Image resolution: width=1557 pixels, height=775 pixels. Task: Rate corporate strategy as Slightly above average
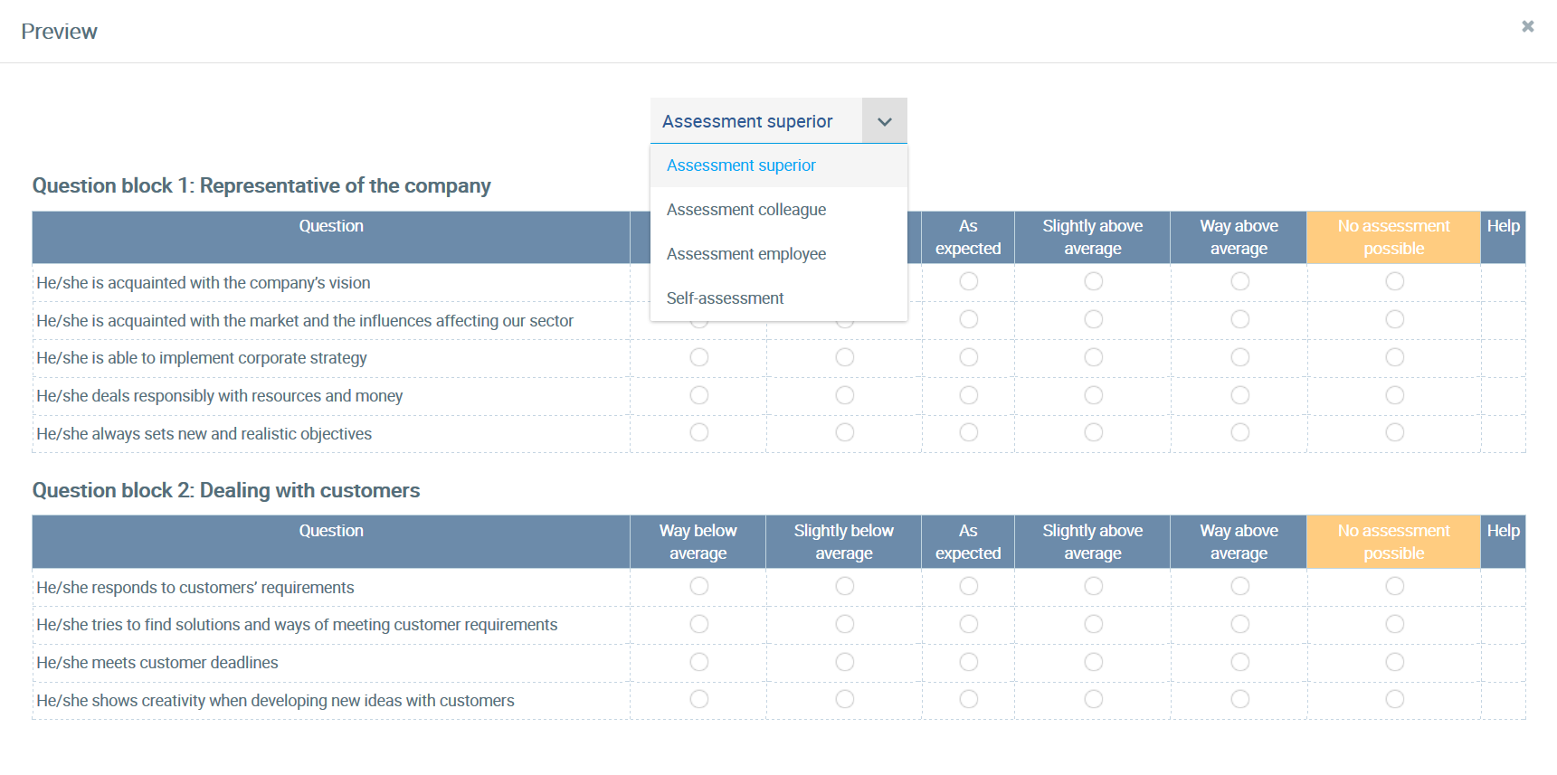[x=1093, y=357]
